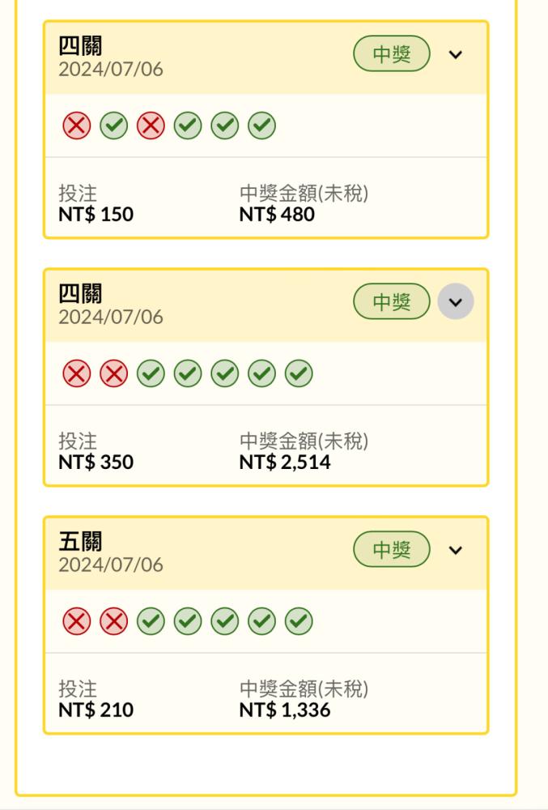Click first red X in NT$ 350 card

[x=77, y=373]
